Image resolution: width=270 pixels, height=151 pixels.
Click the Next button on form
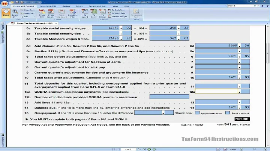pos(242,119)
